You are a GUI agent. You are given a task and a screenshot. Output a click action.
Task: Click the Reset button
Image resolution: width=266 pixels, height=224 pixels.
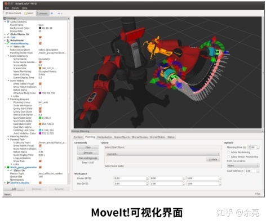(7, 194)
